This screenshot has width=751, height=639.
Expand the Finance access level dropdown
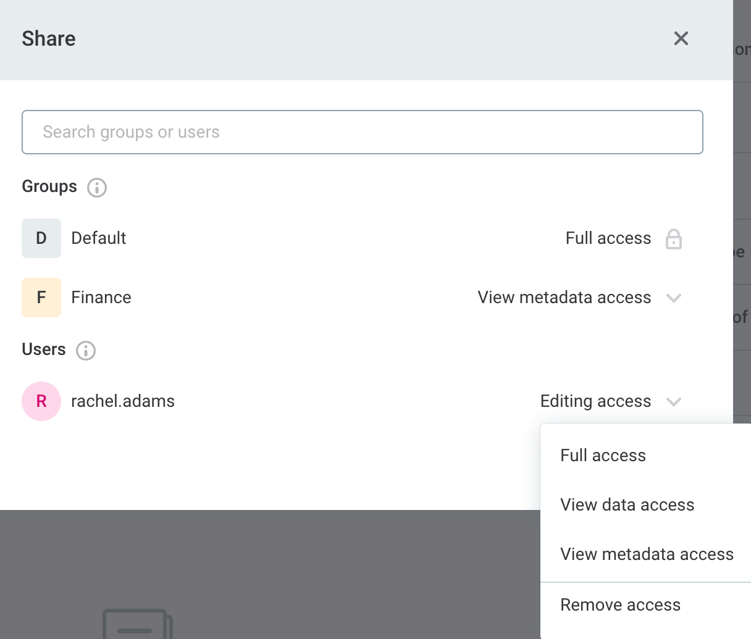(674, 298)
